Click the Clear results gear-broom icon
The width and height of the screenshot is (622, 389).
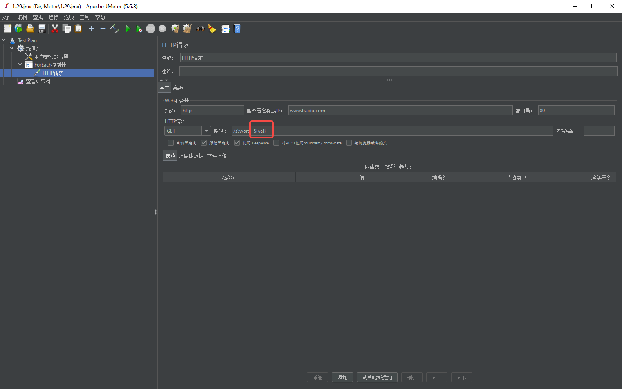(x=175, y=29)
